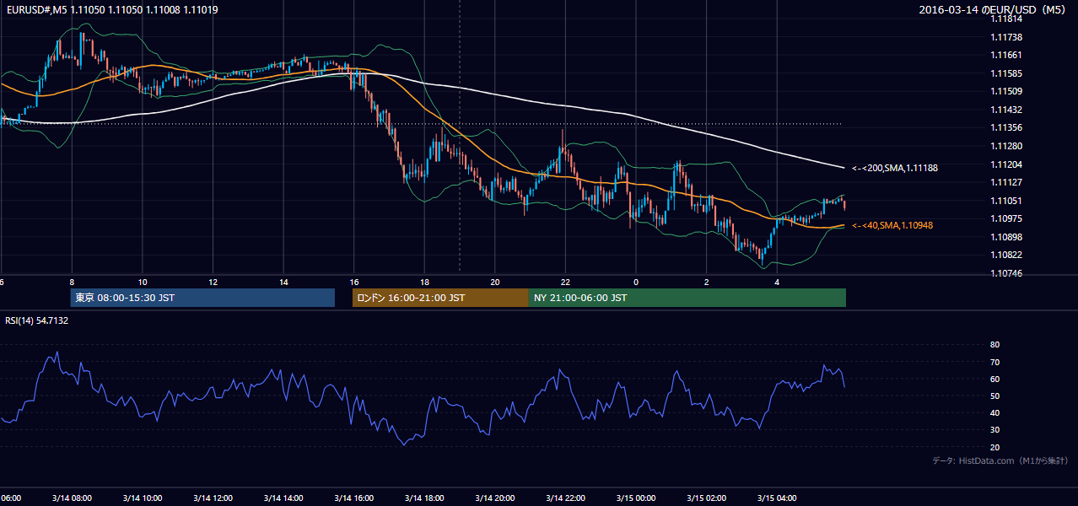
Task: Click the 3/14 08:00 date axis label
Action: pos(72,498)
